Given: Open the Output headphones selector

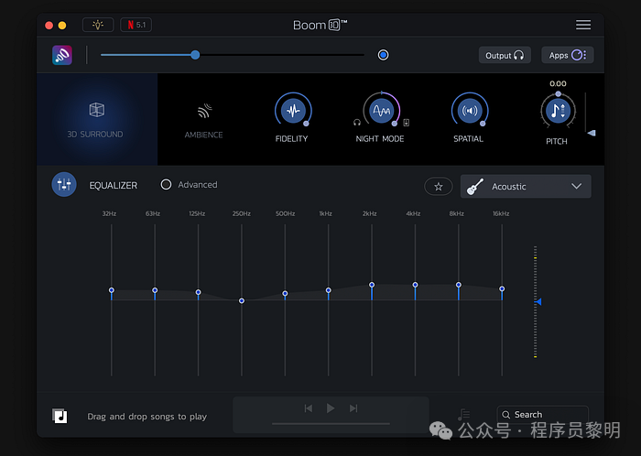Looking at the screenshot, I should (505, 55).
